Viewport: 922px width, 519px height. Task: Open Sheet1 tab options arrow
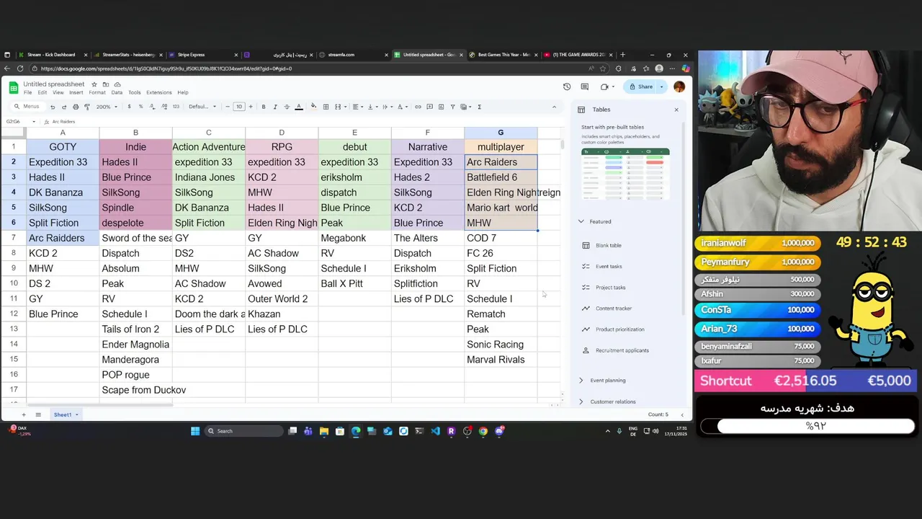[x=76, y=414]
